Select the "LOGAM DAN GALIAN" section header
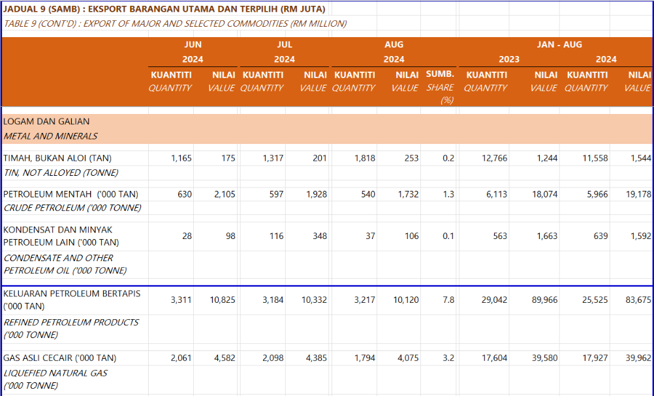This screenshot has height=396, width=654. click(46, 122)
